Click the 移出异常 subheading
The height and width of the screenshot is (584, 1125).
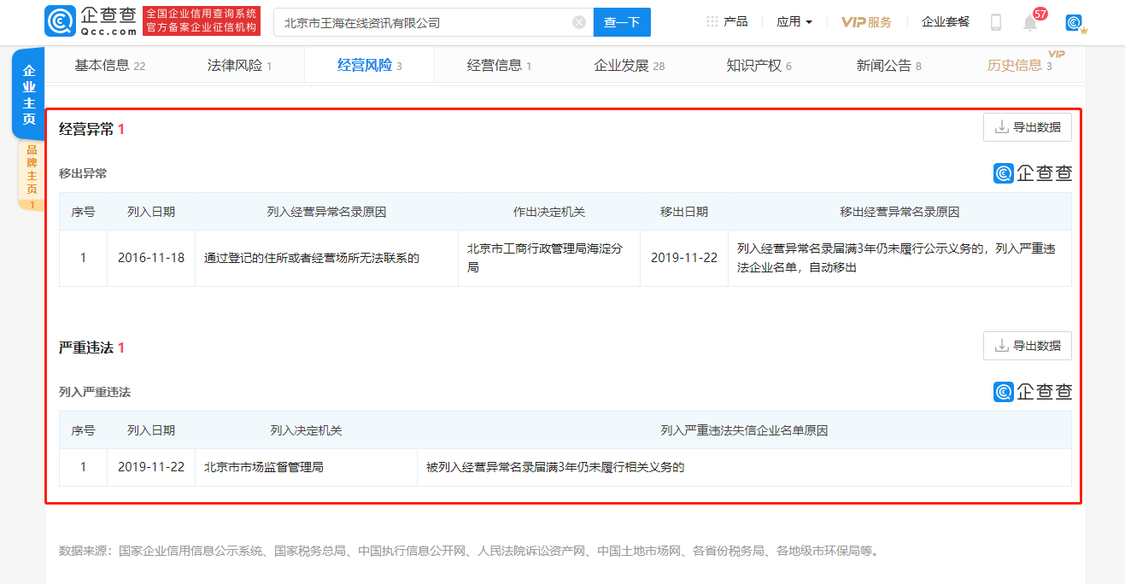coord(83,173)
